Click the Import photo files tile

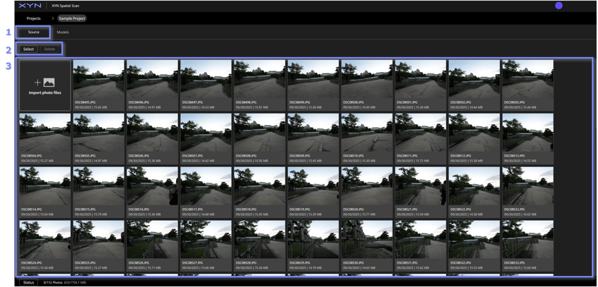click(45, 86)
